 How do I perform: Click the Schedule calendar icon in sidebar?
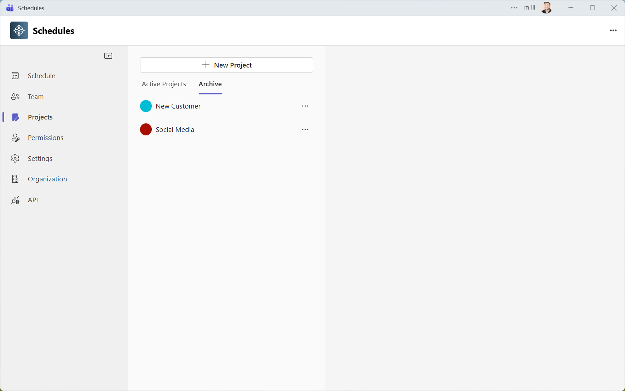click(15, 76)
